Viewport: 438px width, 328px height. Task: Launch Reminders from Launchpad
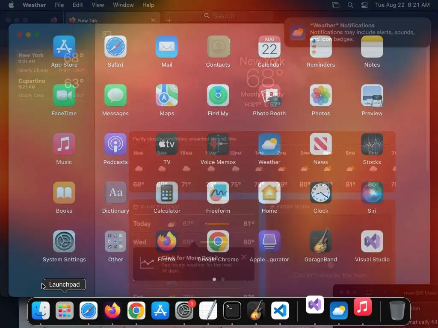point(321,47)
